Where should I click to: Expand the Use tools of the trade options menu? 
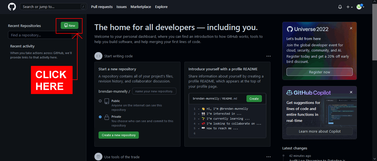[268, 157]
